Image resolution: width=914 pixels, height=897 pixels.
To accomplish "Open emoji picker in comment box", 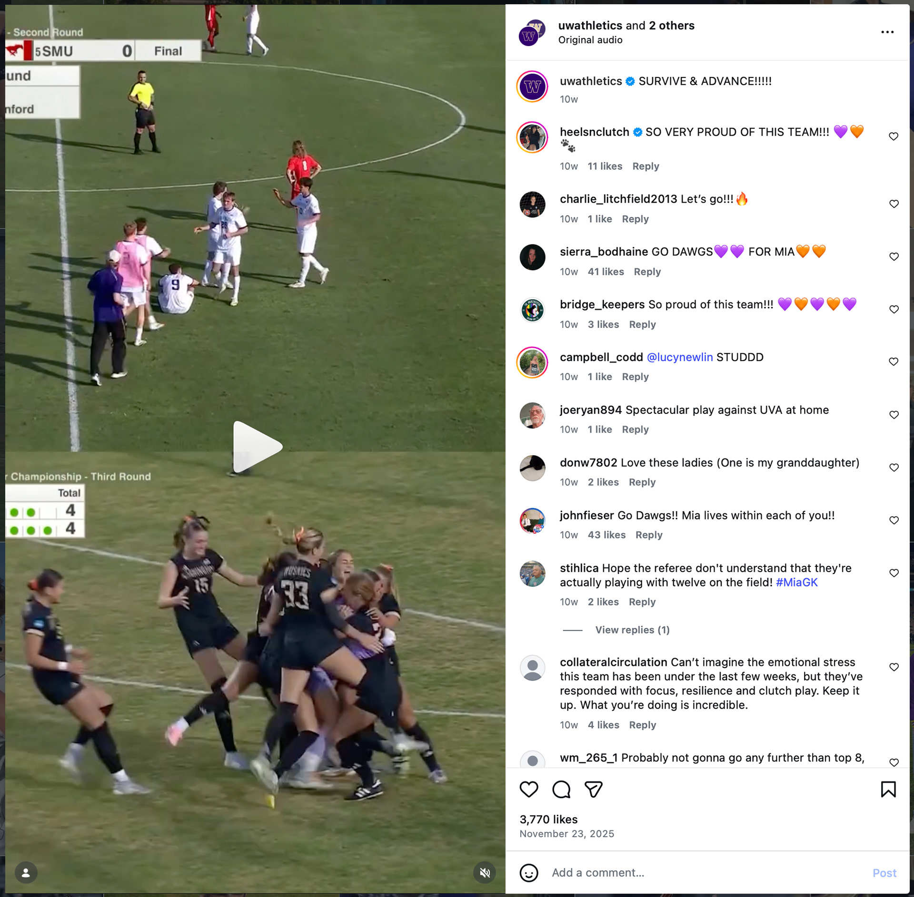I will tap(528, 873).
